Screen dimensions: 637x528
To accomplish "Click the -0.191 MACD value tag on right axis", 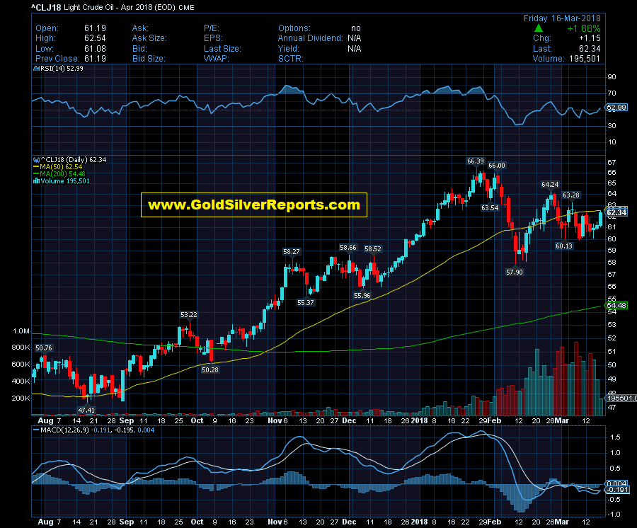I will coord(616,490).
